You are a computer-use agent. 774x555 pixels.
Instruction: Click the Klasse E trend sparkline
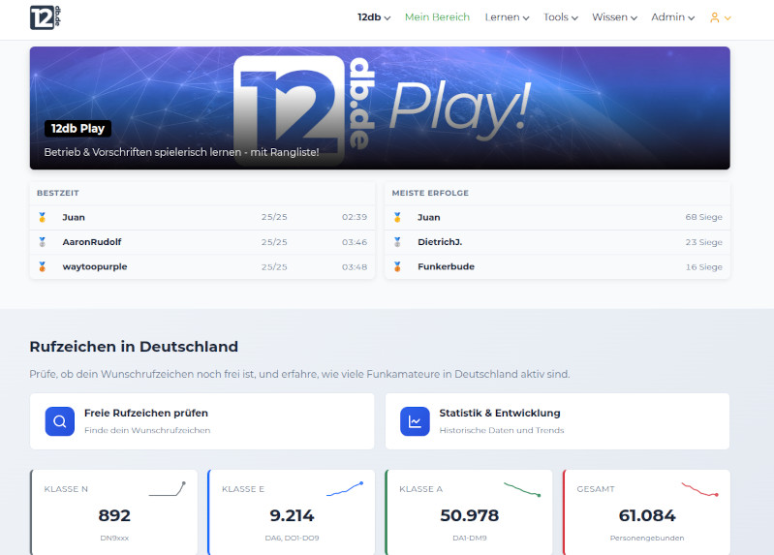click(345, 489)
